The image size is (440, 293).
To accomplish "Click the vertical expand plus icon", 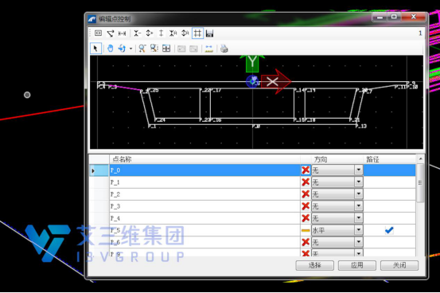I will pyautogui.click(x=150, y=33).
